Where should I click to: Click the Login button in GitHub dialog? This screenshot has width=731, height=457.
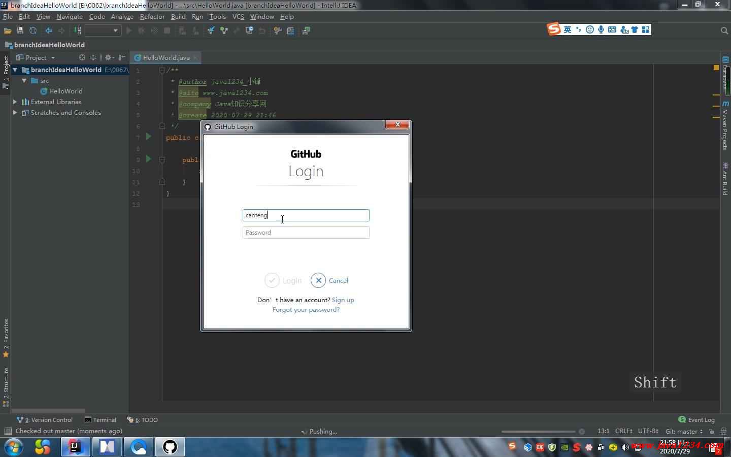[x=283, y=280]
